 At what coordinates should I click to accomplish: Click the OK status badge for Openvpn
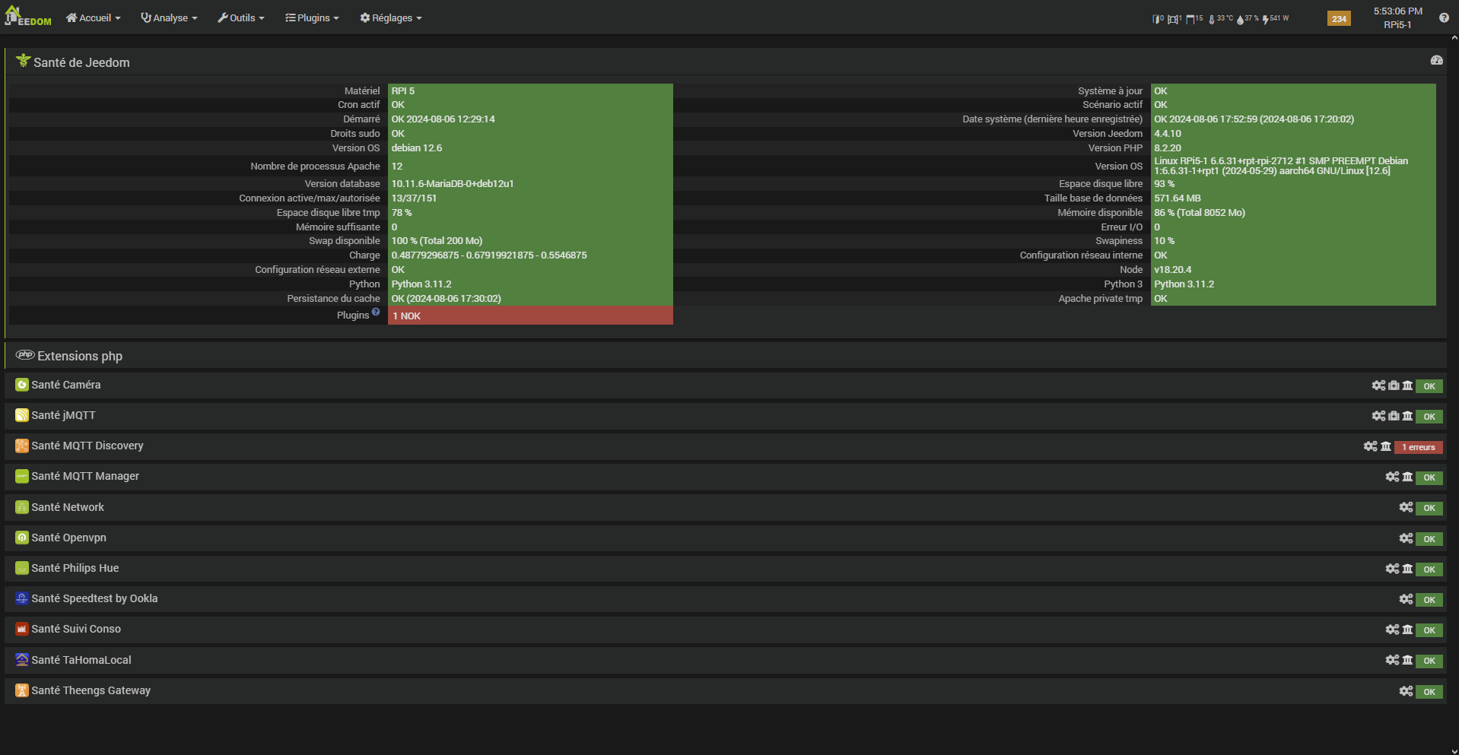point(1429,539)
